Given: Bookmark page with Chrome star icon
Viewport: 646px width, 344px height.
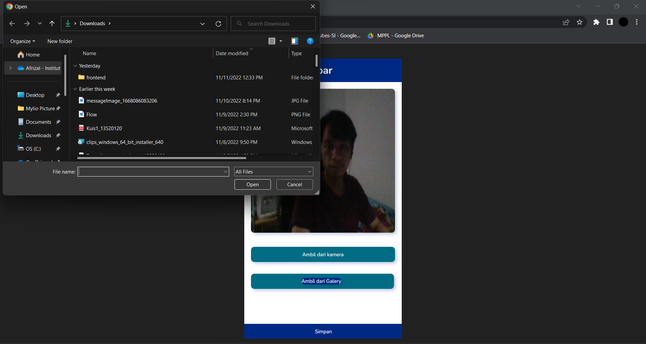Looking at the screenshot, I should coord(579,22).
